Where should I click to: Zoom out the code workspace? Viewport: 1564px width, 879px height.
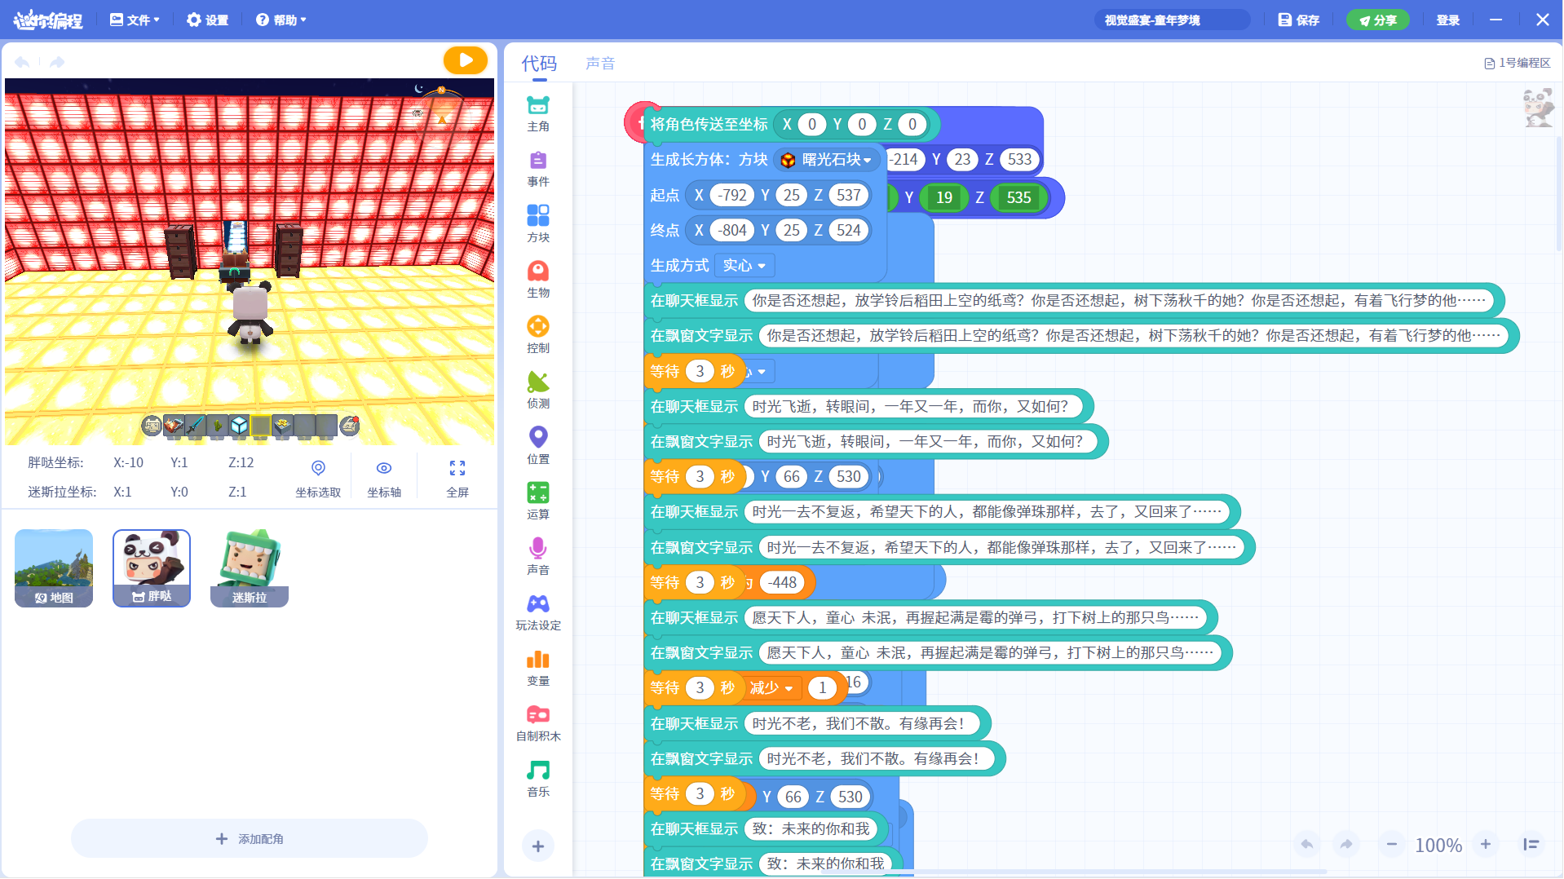point(1392,845)
